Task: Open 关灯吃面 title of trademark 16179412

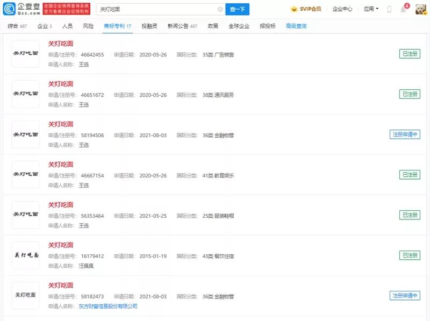Action: pos(61,245)
